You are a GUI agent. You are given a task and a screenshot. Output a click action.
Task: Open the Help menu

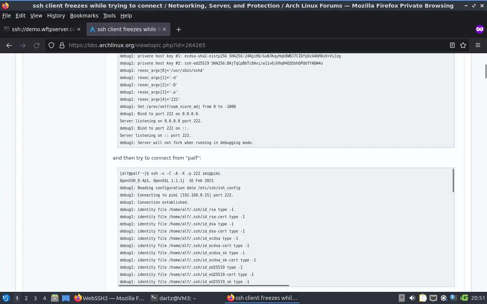[126, 16]
